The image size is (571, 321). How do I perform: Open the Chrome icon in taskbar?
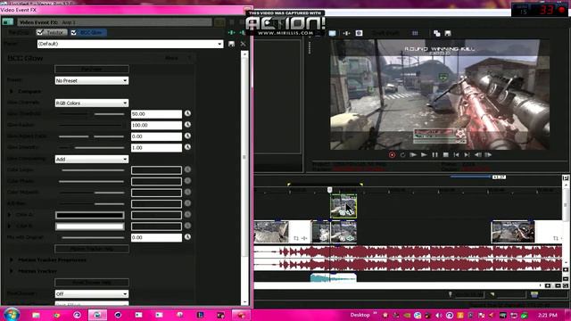coord(56,315)
